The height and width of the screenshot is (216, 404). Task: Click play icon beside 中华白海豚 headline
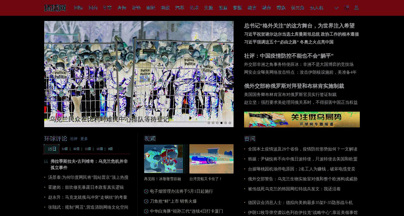[x=146, y=211]
